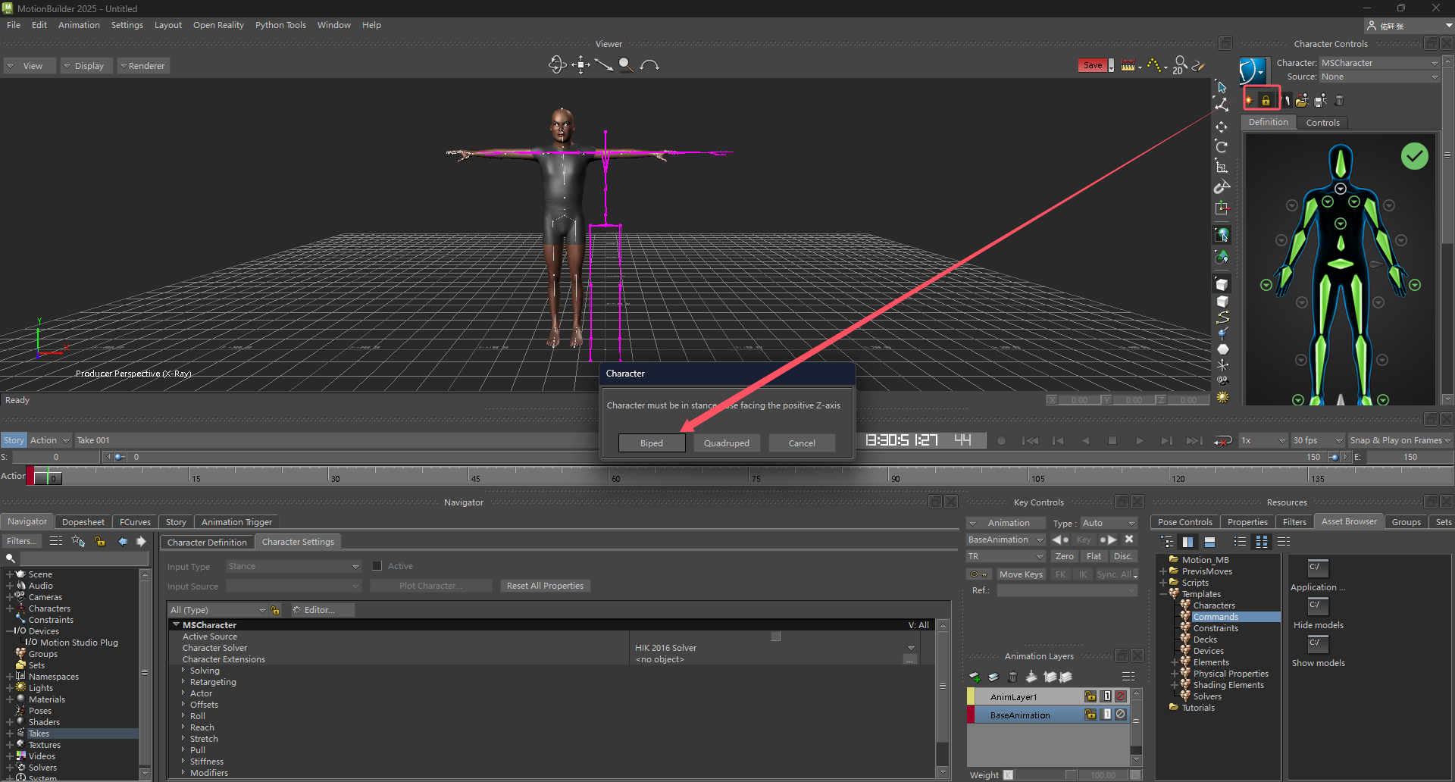Select Characters under Templates in Asset Browser
1455x782 pixels.
point(1213,605)
